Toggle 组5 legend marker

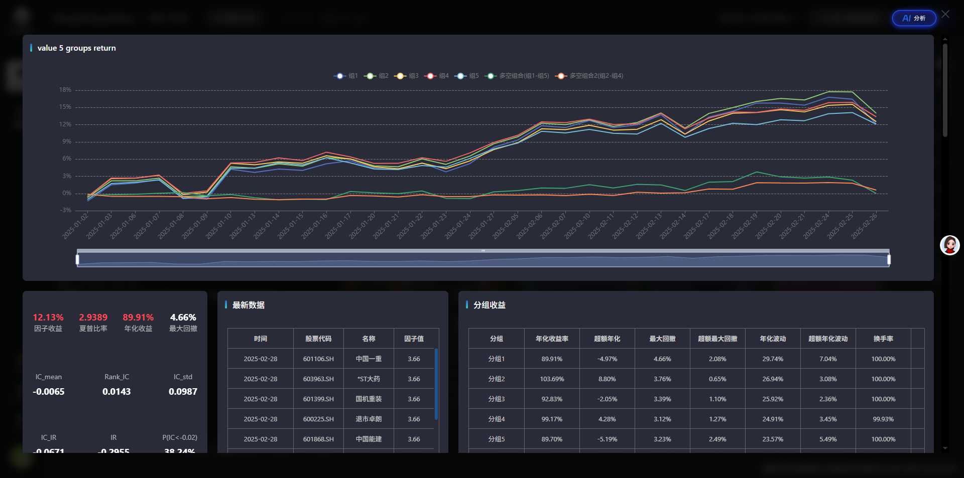pos(466,76)
